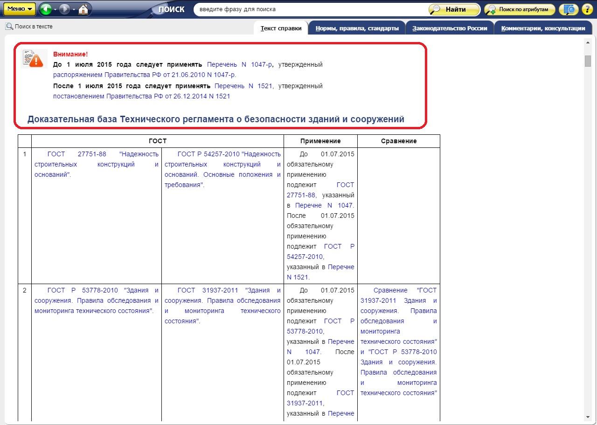The image size is (597, 425).
Task: Go to the Home page icon
Action: pyautogui.click(x=83, y=9)
